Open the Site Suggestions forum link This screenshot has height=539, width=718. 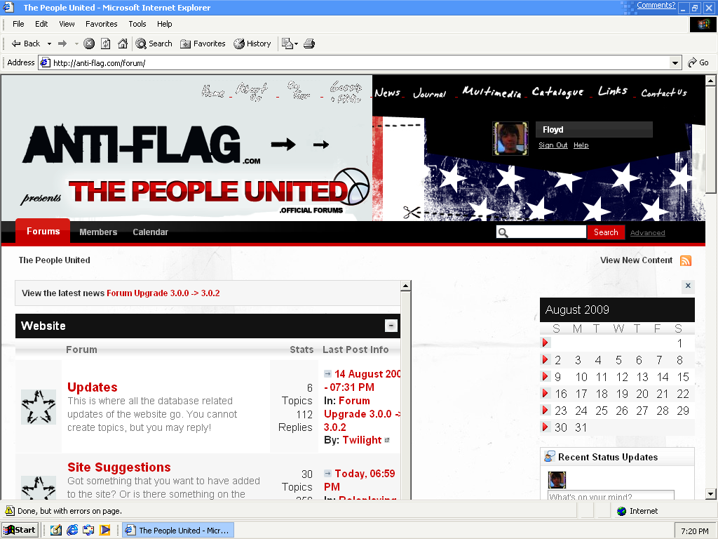click(118, 467)
